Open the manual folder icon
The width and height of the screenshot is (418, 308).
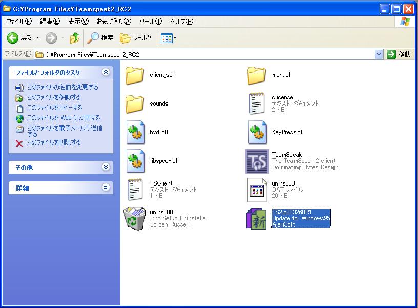pos(257,75)
